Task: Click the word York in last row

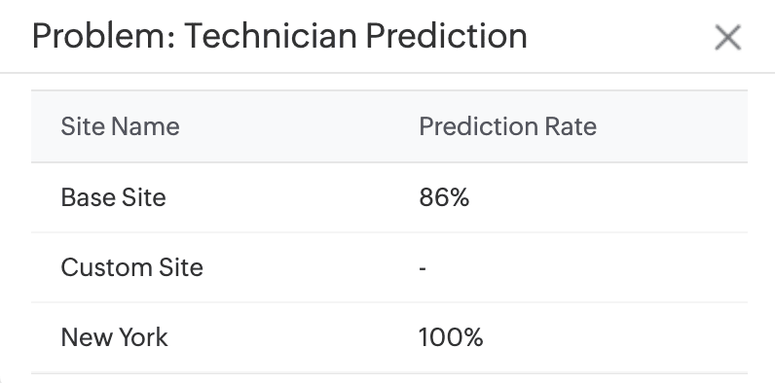Action: pyautogui.click(x=142, y=337)
